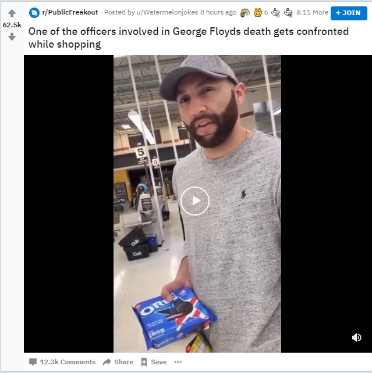The image size is (372, 373).
Task: Click the 62.5k vote score
Action: (x=12, y=25)
